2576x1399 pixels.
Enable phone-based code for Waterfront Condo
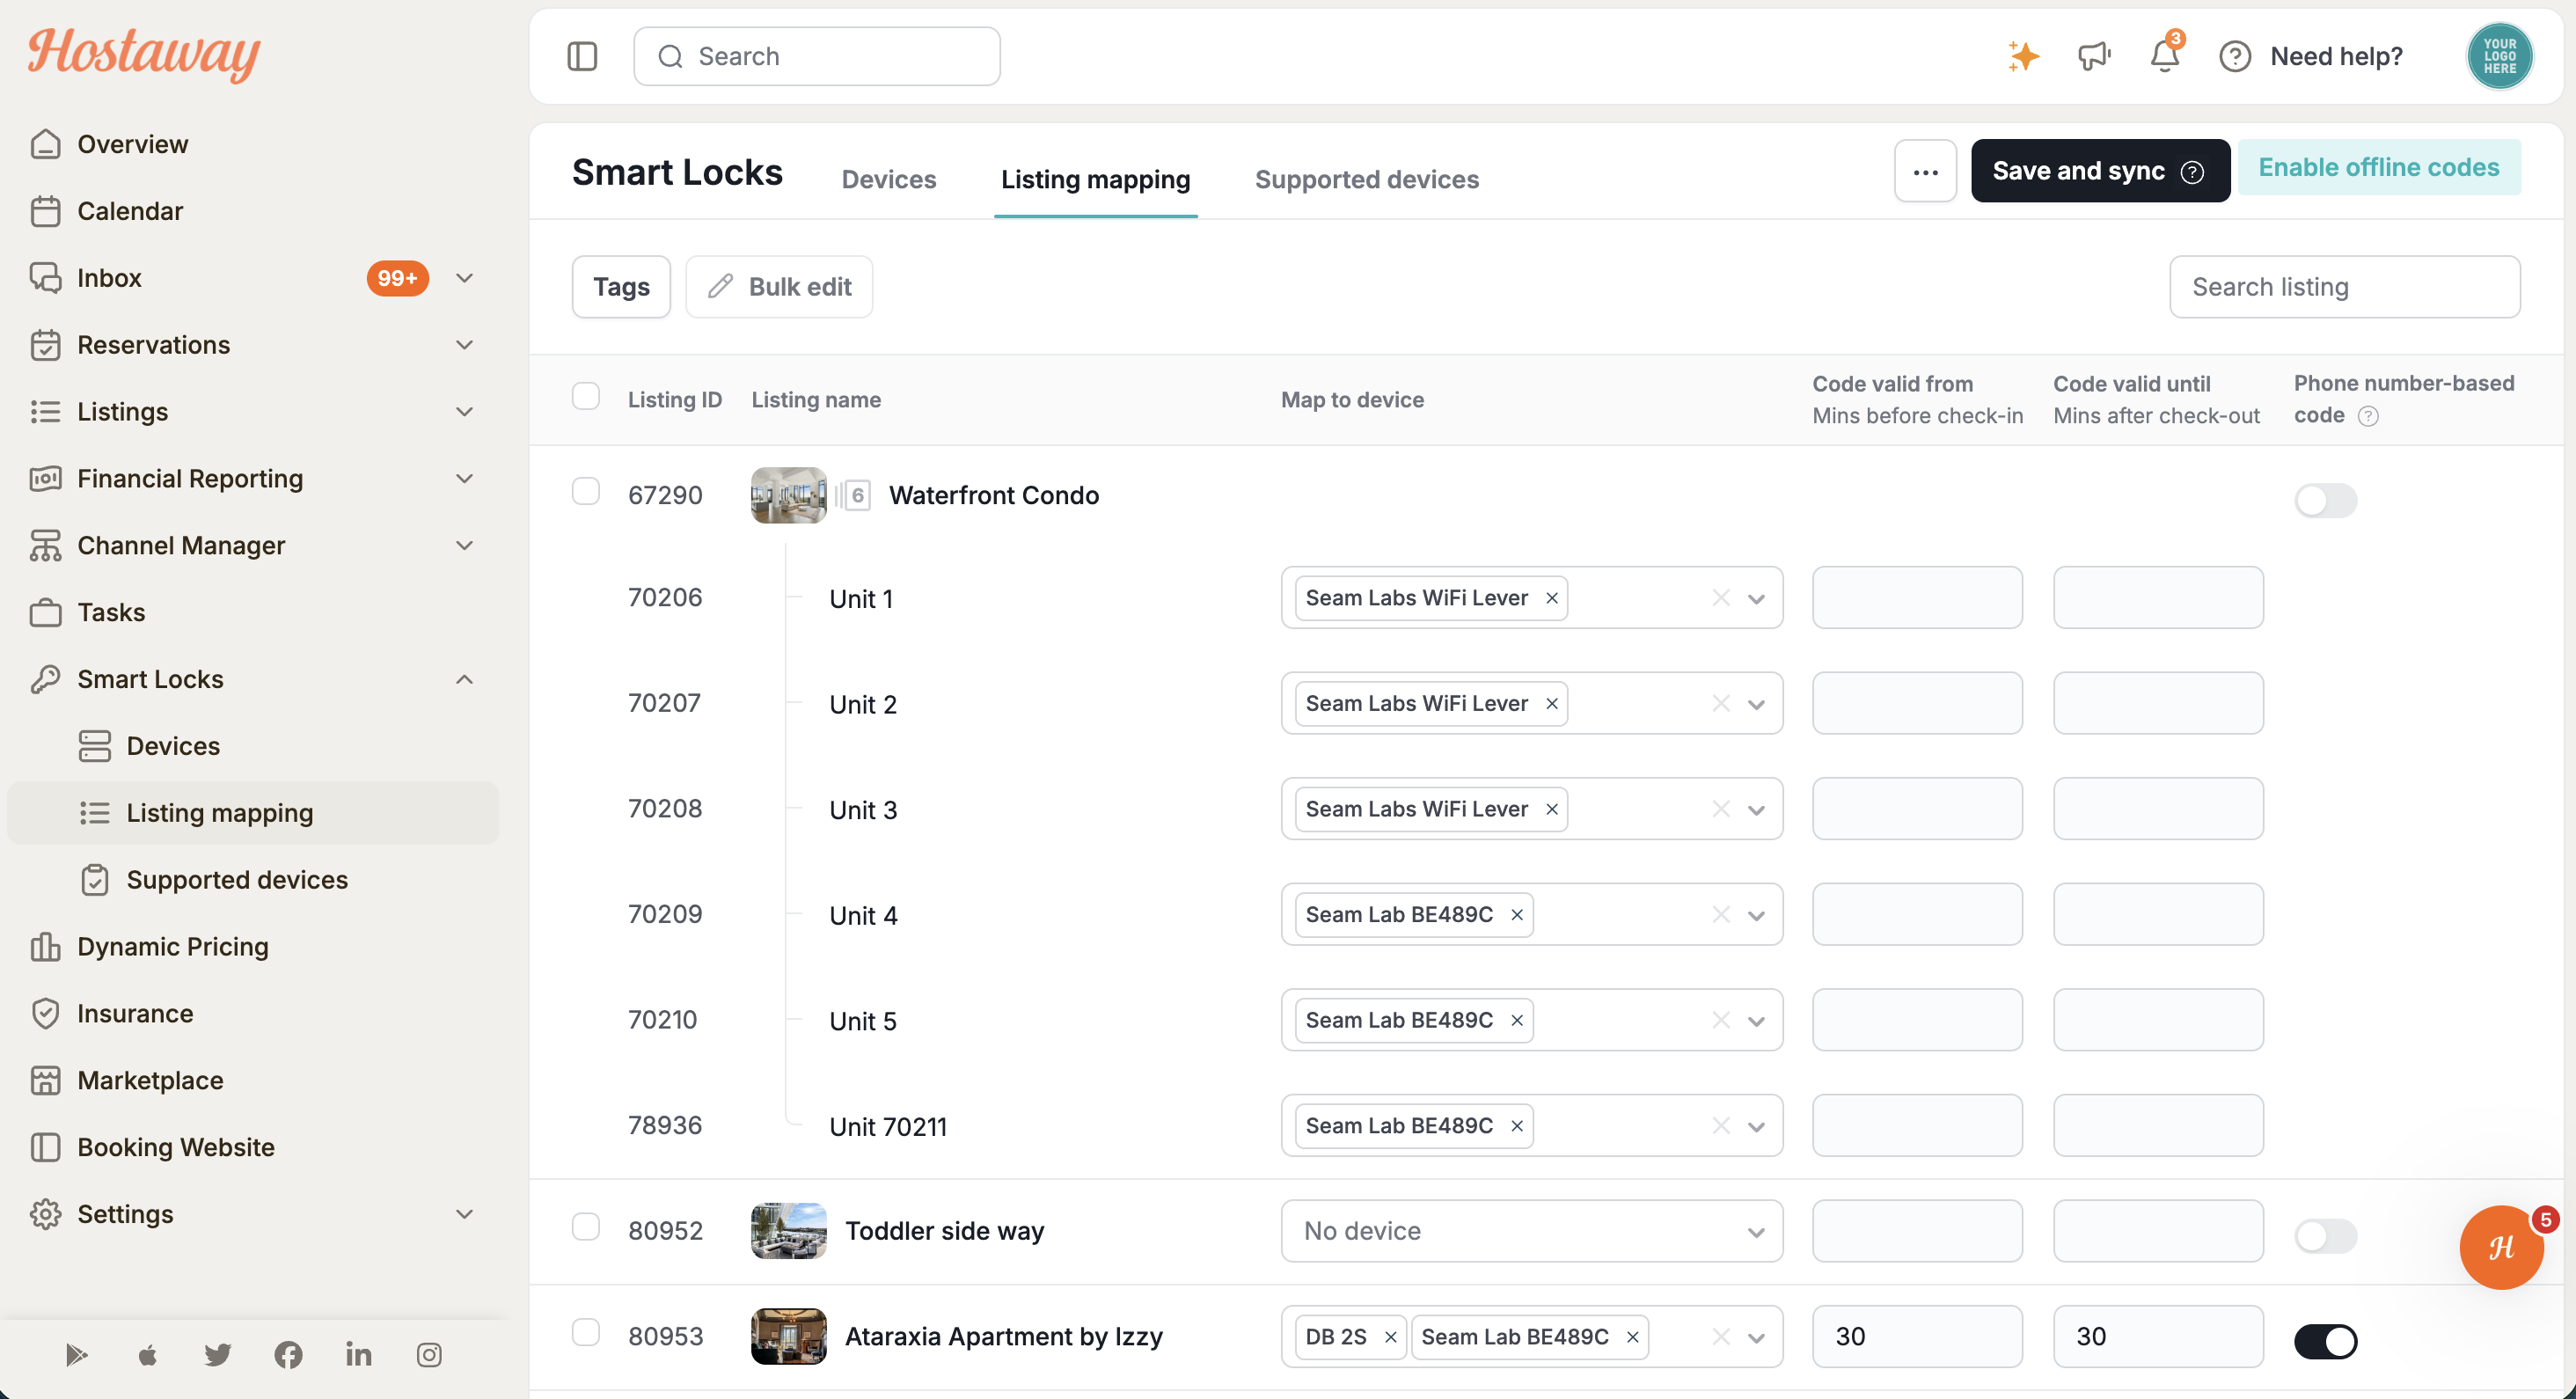(x=2325, y=500)
